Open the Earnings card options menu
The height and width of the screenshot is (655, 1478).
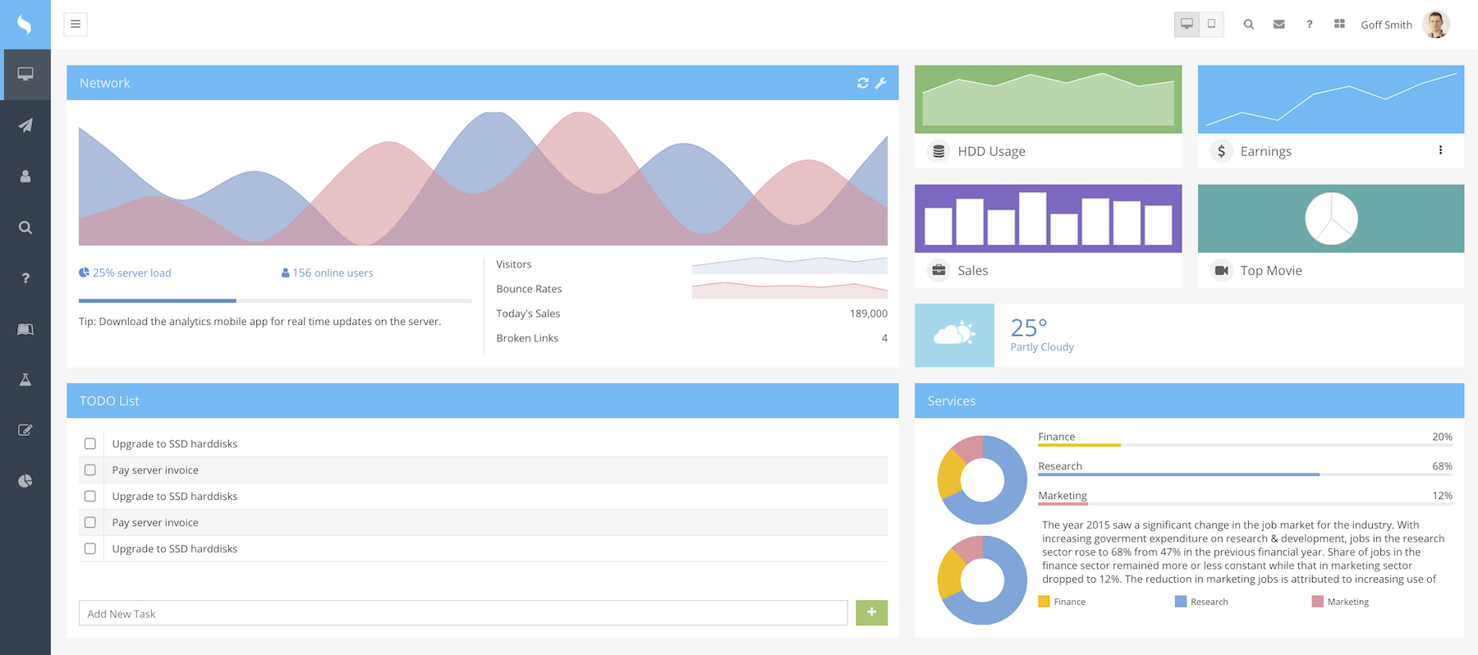tap(1440, 150)
